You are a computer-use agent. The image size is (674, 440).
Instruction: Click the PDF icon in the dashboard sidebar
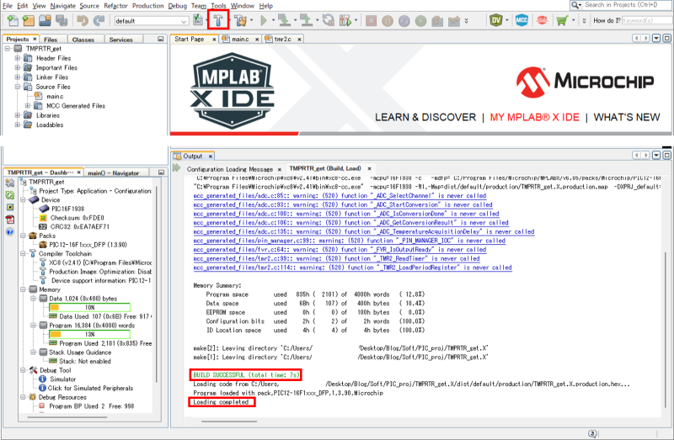pos(9,220)
